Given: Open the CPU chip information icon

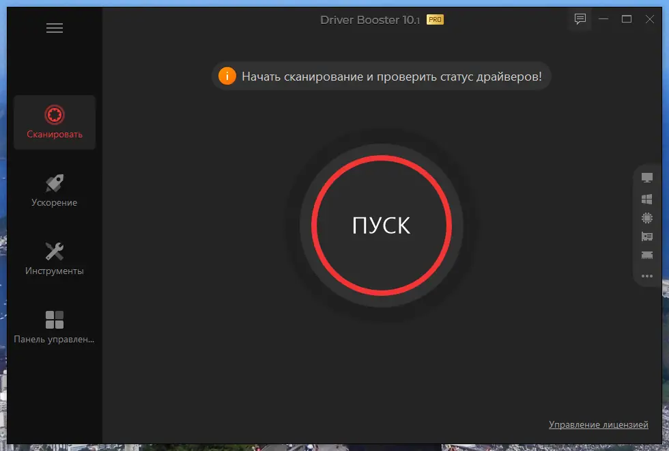Looking at the screenshot, I should coord(646,217).
